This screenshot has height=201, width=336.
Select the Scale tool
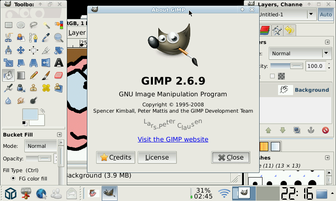(x=8, y=63)
